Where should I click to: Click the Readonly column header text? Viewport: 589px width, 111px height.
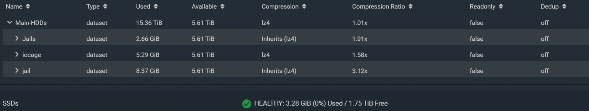[x=482, y=6]
